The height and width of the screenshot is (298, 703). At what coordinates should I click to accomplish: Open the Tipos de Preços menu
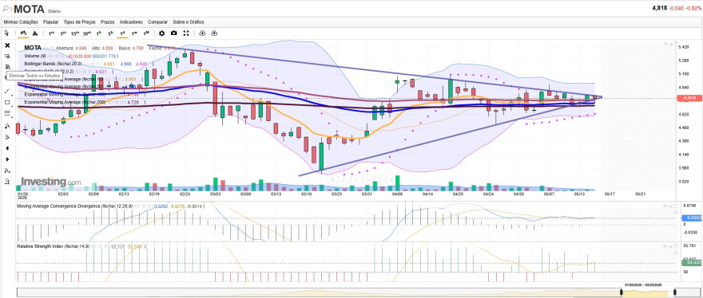pos(80,22)
